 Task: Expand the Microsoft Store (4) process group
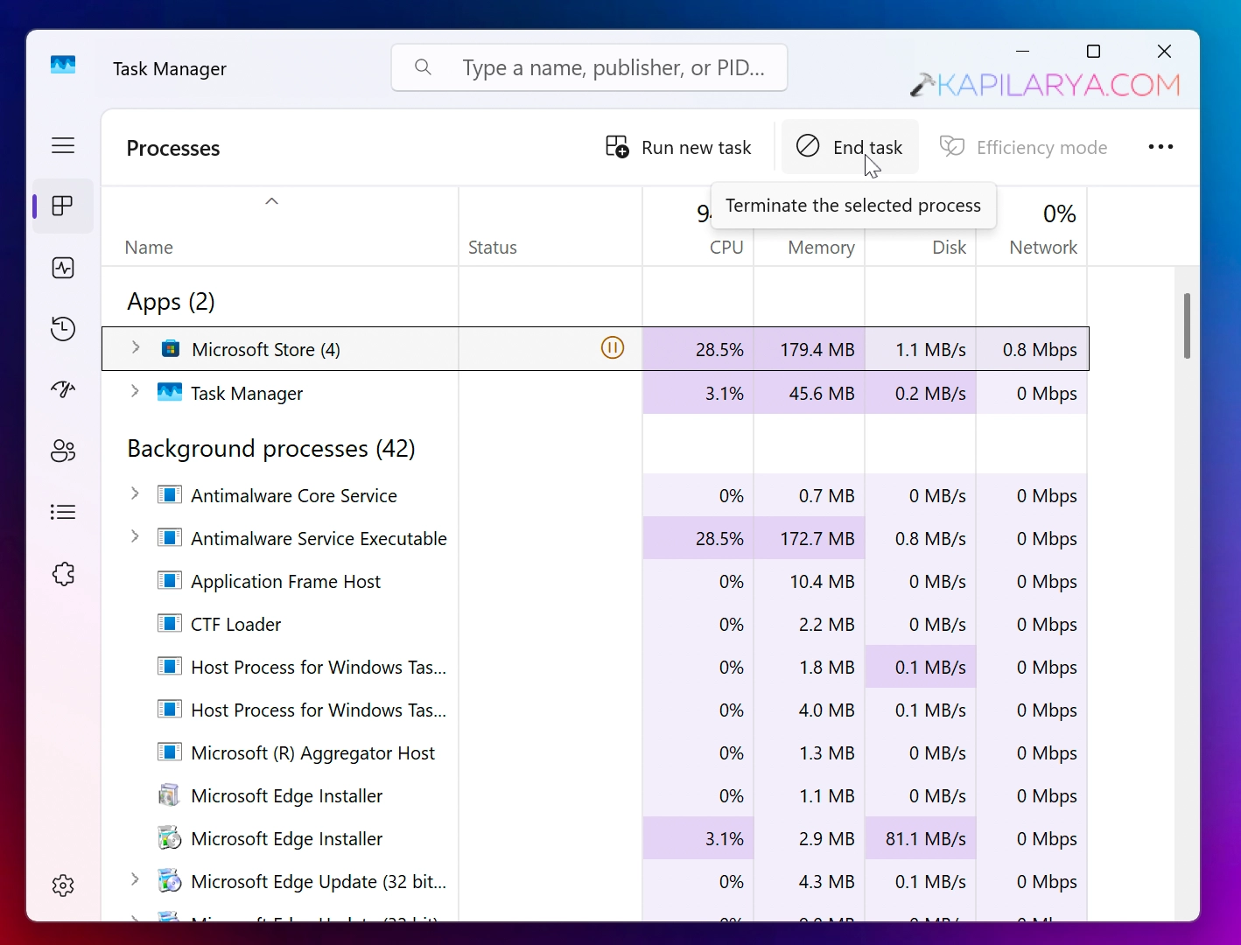pyautogui.click(x=136, y=347)
